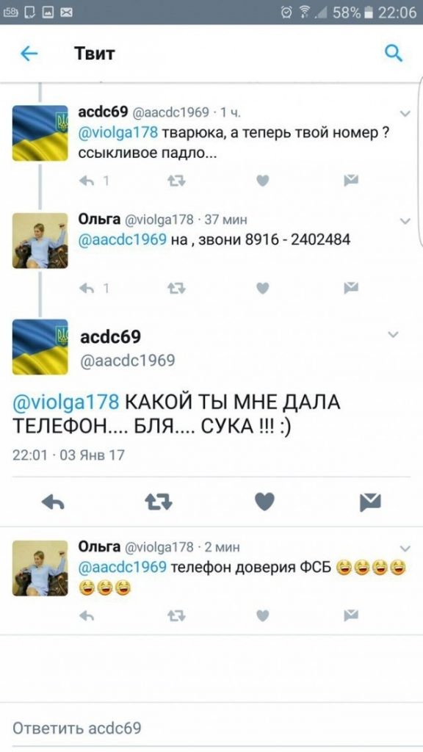Tap the back arrow in header

(x=29, y=54)
